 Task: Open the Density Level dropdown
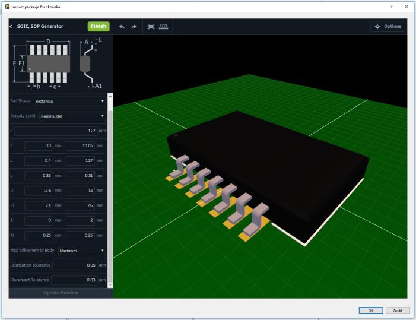click(72, 116)
